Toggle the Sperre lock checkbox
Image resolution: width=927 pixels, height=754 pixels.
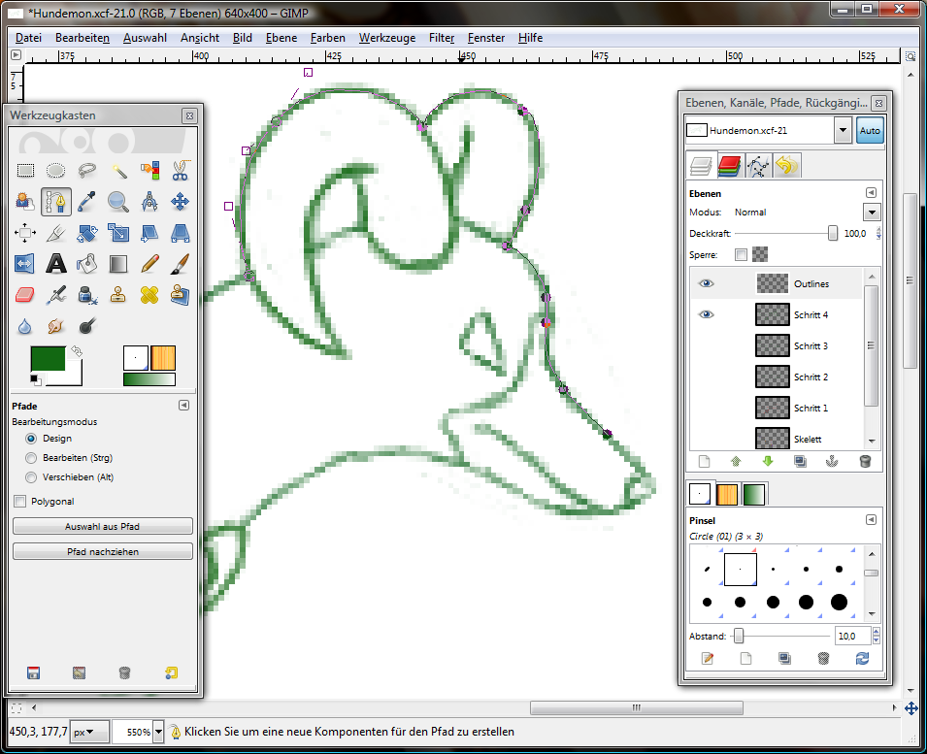click(741, 254)
